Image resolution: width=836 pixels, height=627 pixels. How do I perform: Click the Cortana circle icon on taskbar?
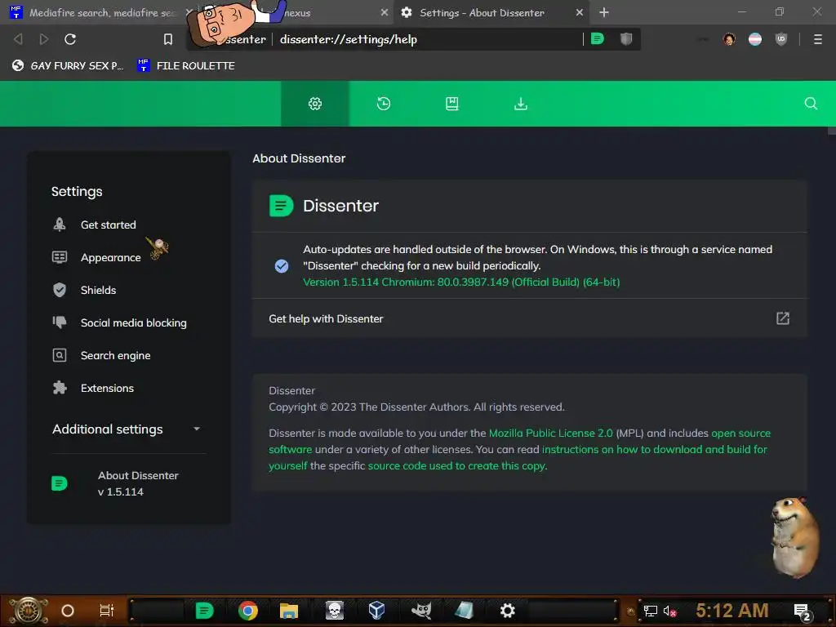[68, 611]
